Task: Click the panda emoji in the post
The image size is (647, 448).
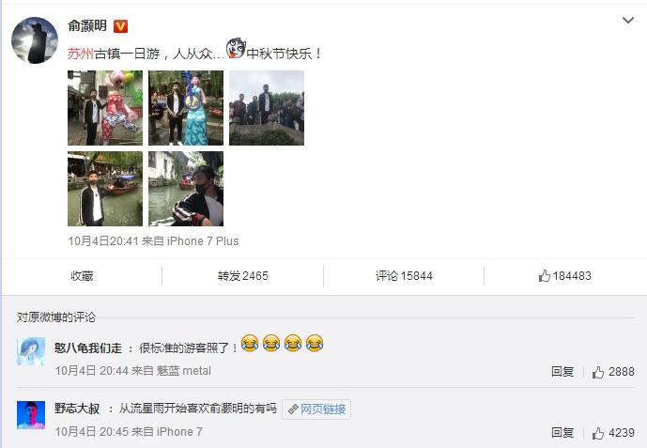Action: [x=236, y=48]
